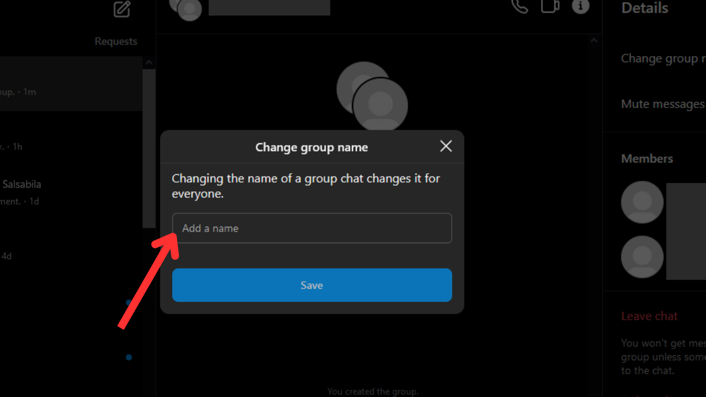Viewport: 706px width, 397px height.
Task: Select the Mute messages option
Action: [x=662, y=104]
